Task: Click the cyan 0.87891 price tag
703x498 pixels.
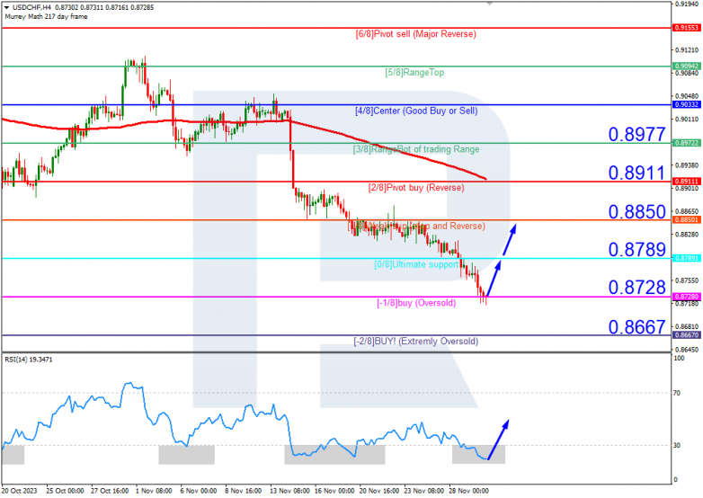Action: [687, 259]
